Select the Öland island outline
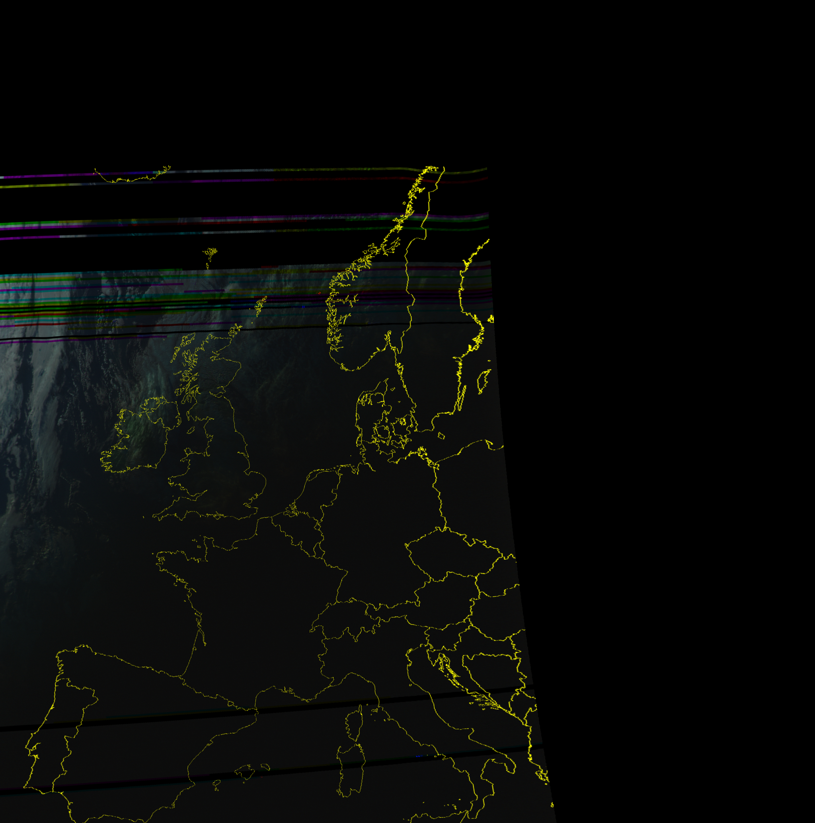 coord(461,398)
